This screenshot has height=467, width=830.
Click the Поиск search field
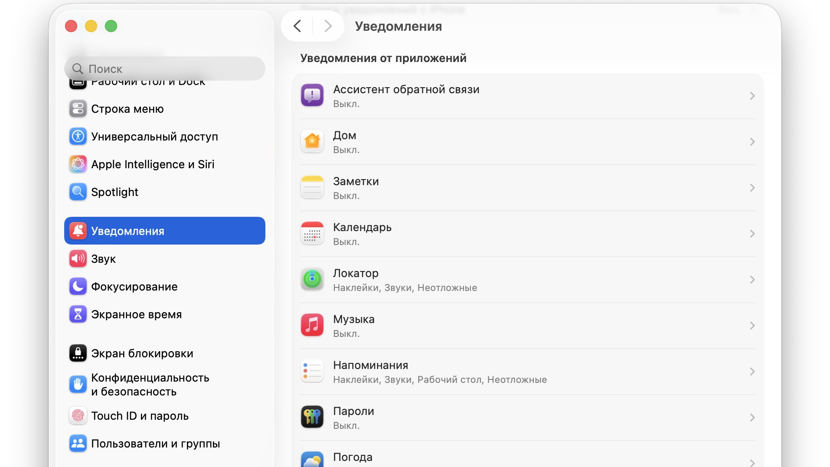point(165,69)
